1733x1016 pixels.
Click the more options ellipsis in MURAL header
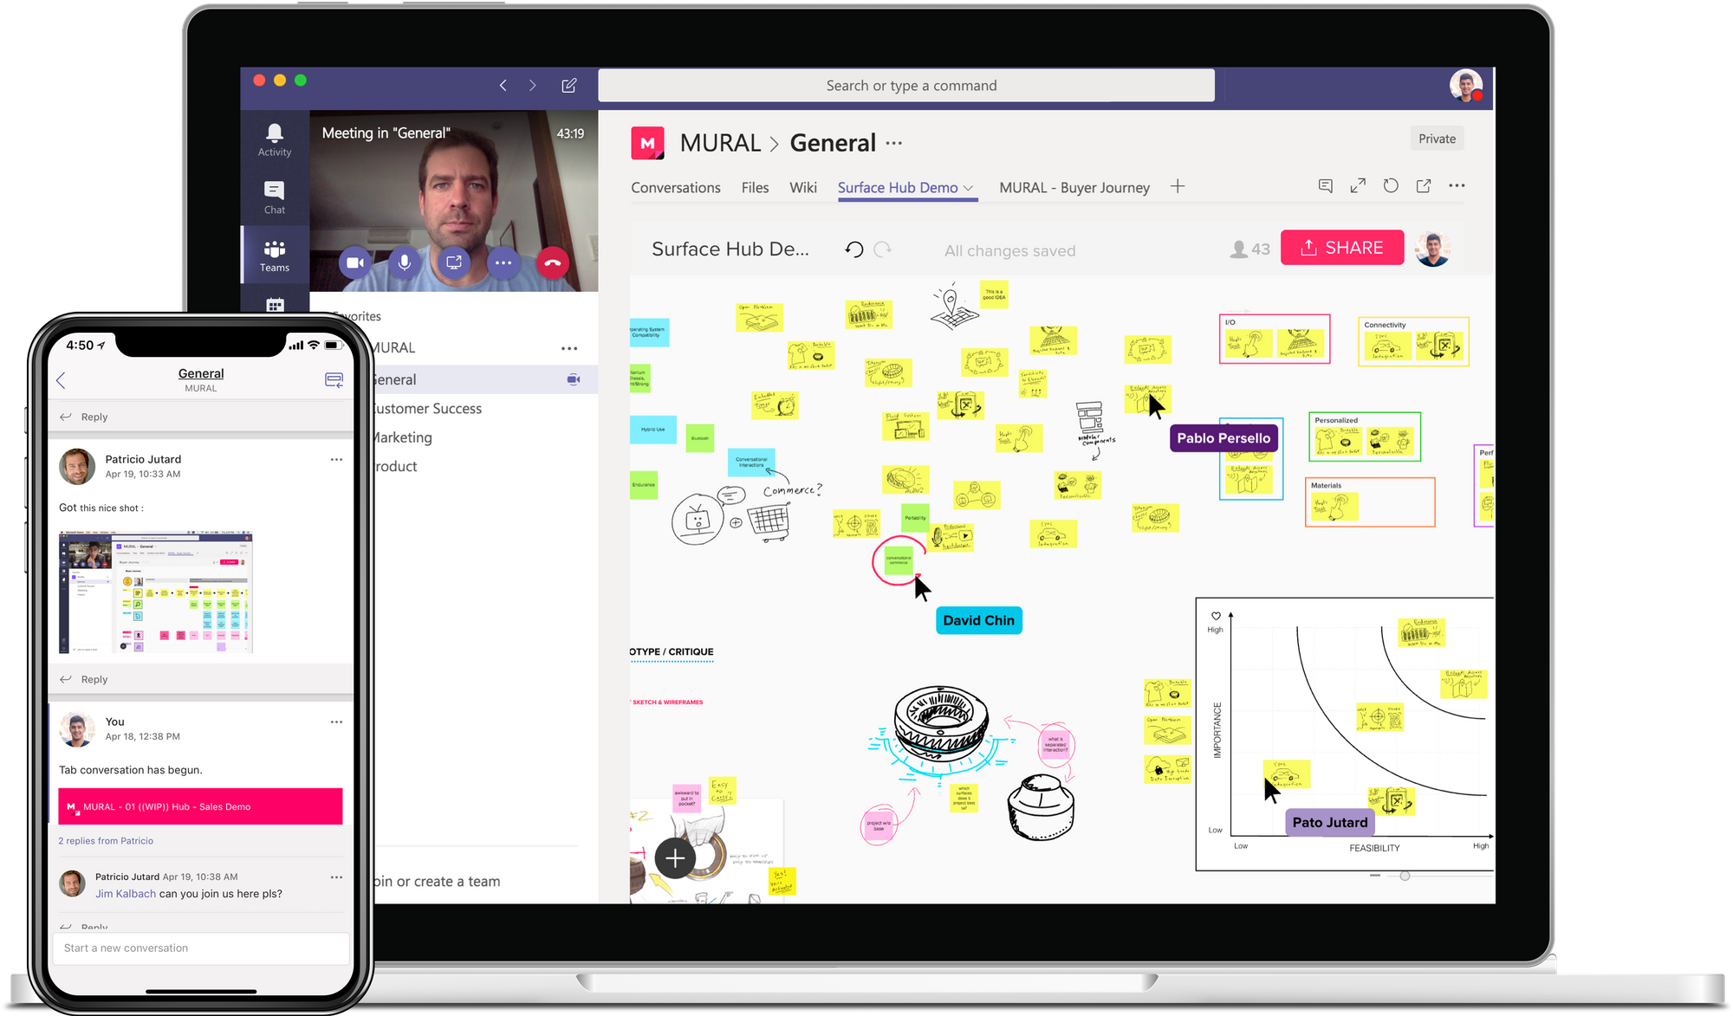[x=898, y=141]
